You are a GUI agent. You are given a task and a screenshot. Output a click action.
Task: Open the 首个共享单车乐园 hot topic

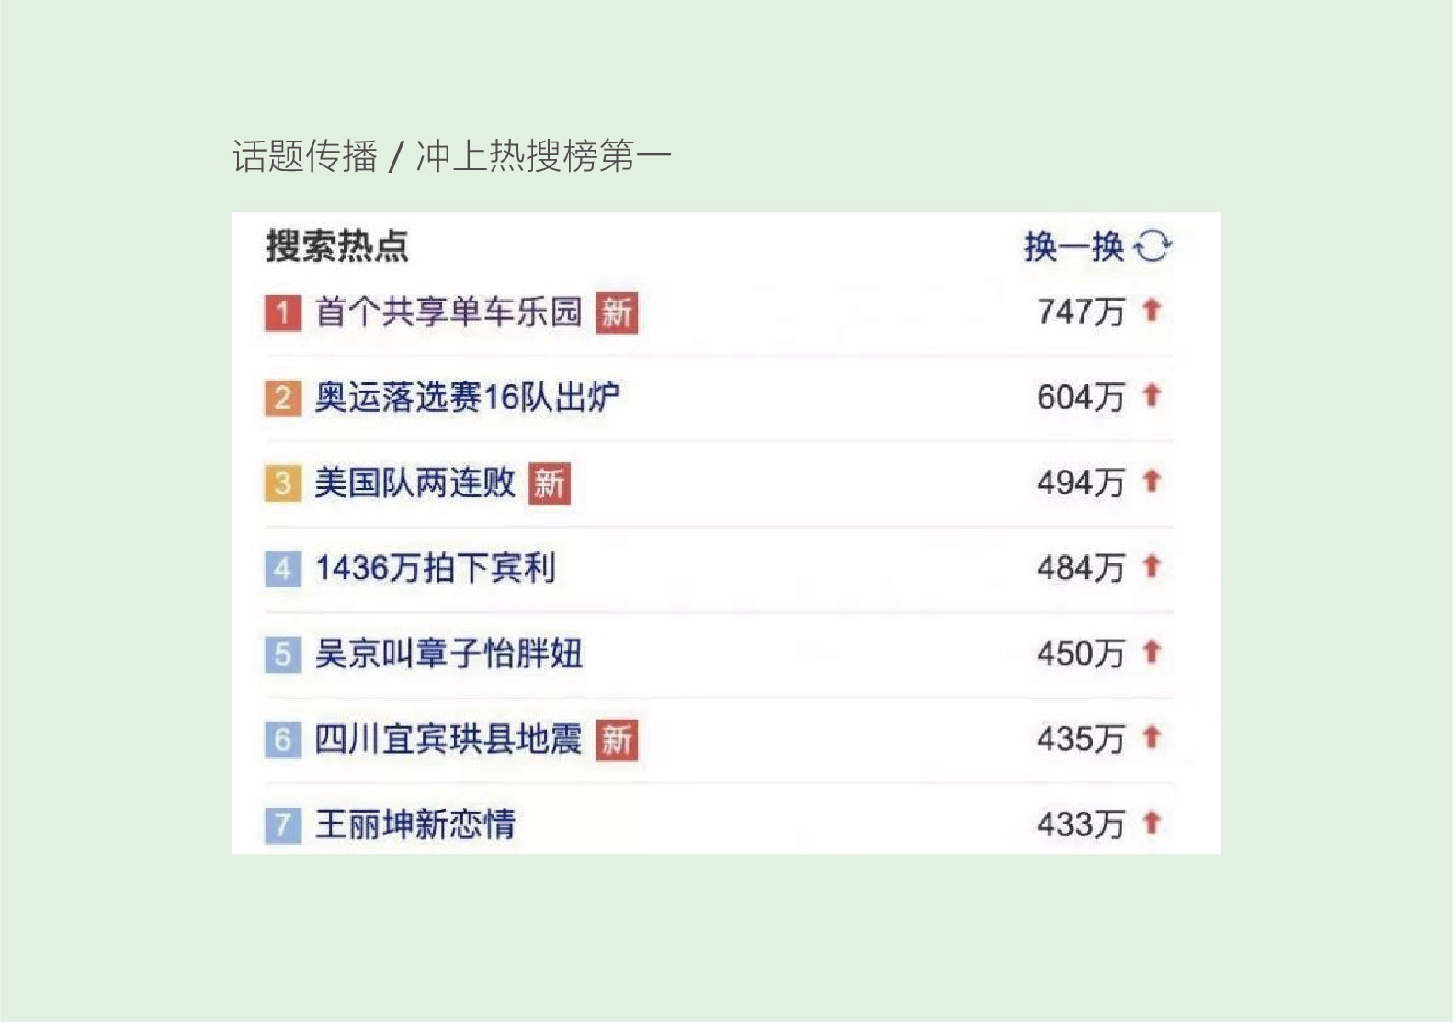point(448,313)
